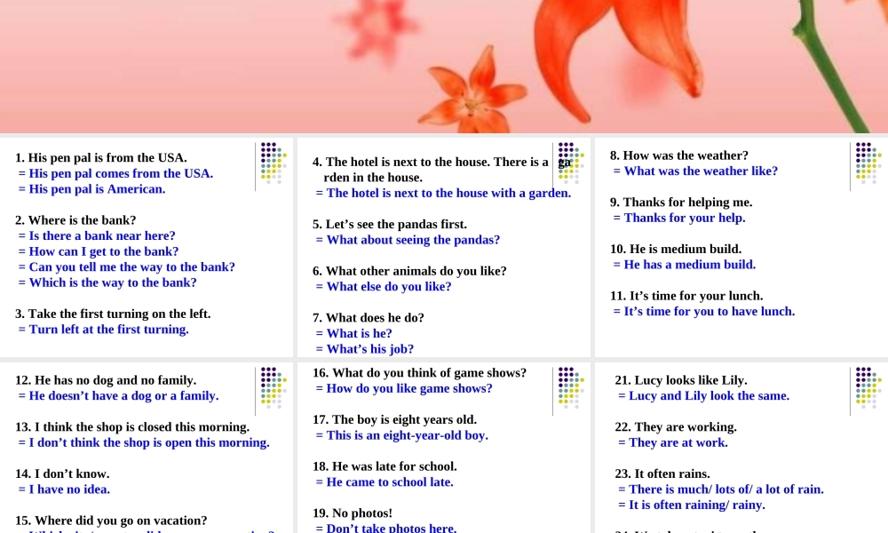The height and width of the screenshot is (533, 888).
Task: Click the dotted grid icon on slide with sentence 12
Action: coord(274,388)
